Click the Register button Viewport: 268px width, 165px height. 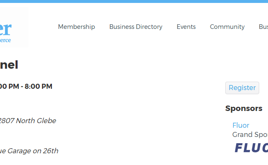click(242, 88)
